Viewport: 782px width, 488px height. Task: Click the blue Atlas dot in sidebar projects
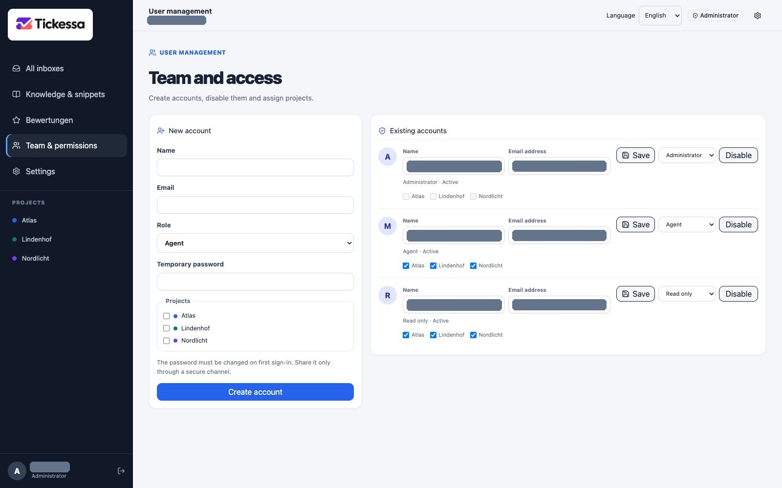[14, 220]
